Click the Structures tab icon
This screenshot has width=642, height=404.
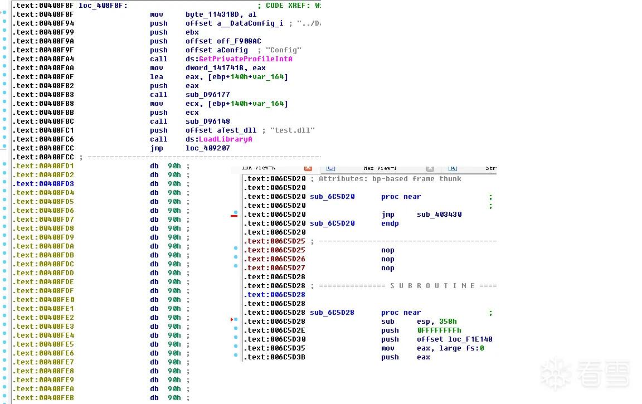click(x=453, y=168)
